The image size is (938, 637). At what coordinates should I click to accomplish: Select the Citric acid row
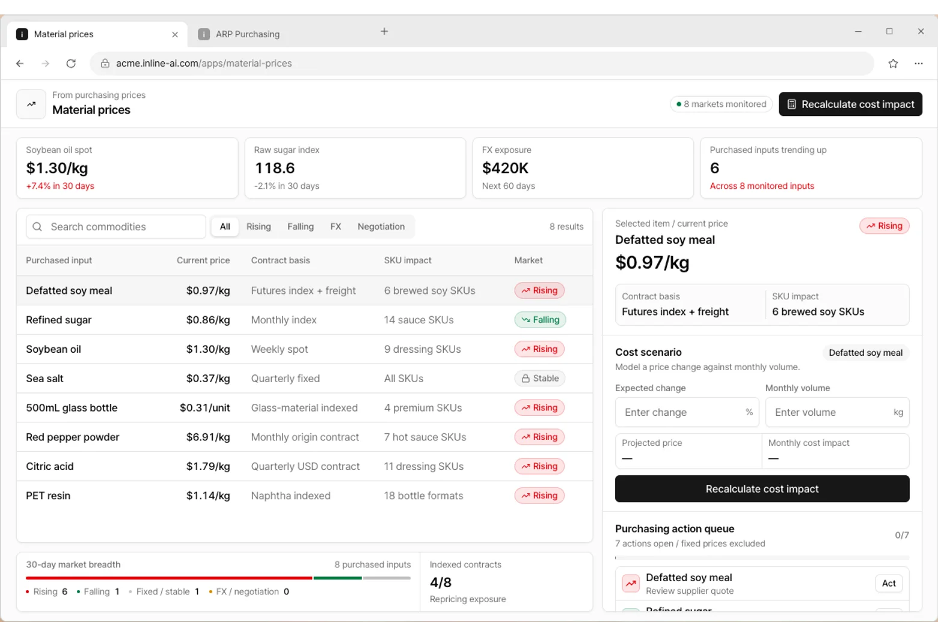[305, 466]
